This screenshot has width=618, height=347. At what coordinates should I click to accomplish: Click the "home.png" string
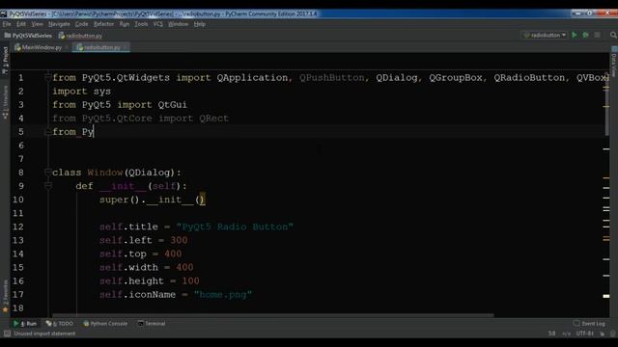(223, 295)
